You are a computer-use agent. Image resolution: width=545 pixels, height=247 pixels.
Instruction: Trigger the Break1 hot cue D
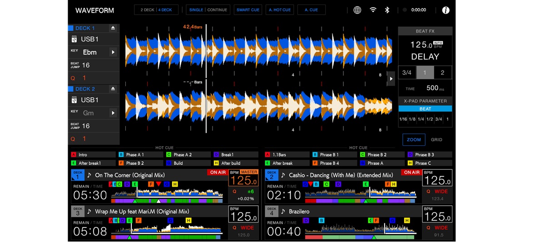(x=233, y=155)
